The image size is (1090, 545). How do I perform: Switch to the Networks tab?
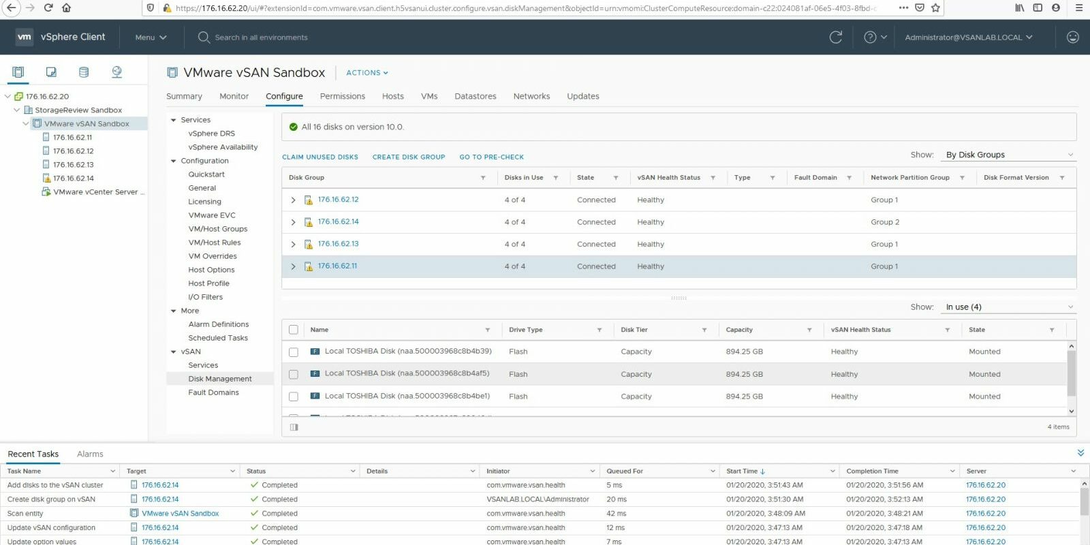point(531,96)
